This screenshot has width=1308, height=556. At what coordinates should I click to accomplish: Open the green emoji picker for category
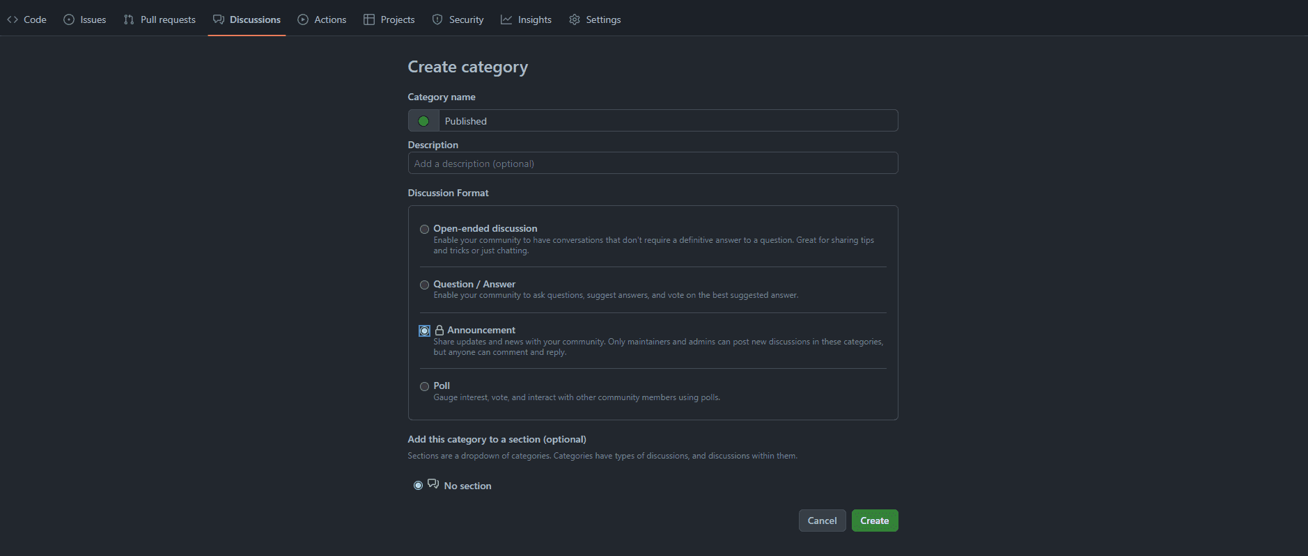423,121
